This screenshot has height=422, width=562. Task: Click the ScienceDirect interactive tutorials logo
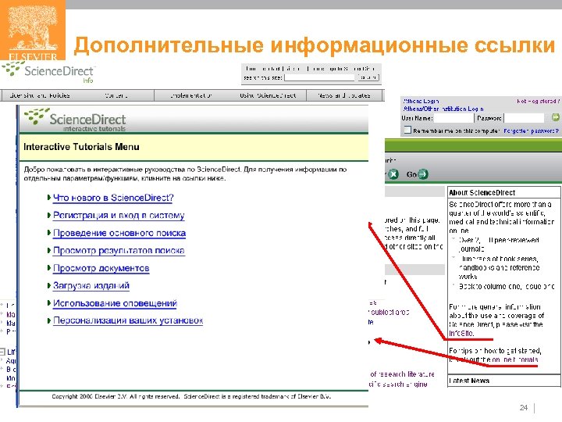tap(75, 120)
